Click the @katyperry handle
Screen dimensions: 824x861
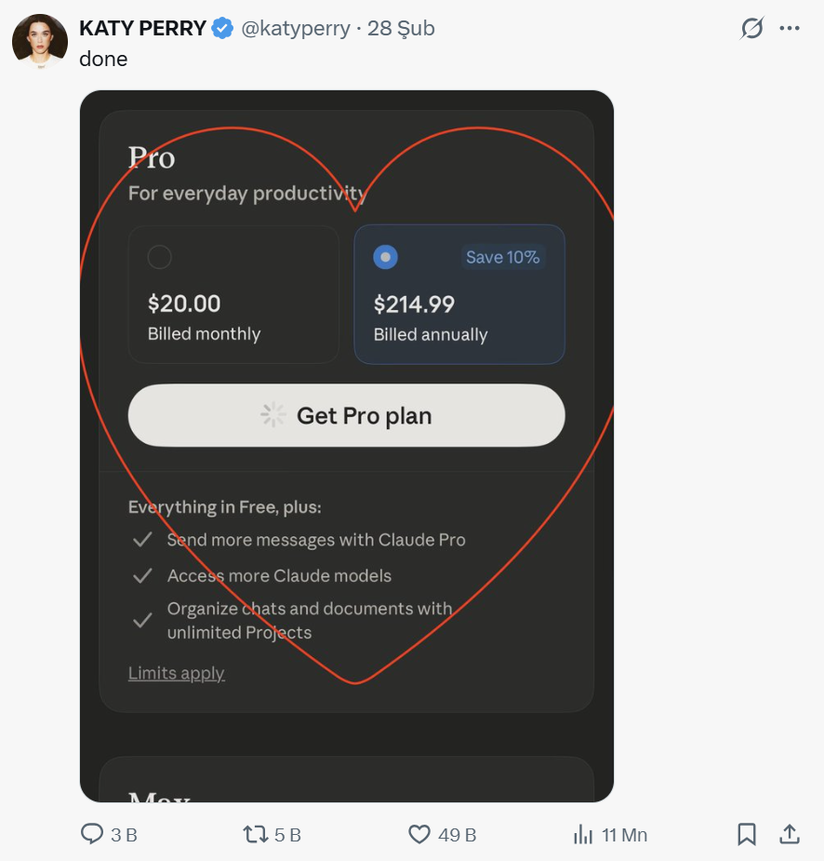pyautogui.click(x=296, y=29)
